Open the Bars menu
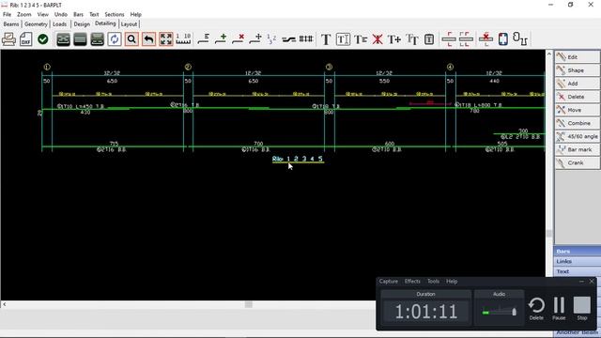Image resolution: width=601 pixels, height=338 pixels. pyautogui.click(x=78, y=14)
